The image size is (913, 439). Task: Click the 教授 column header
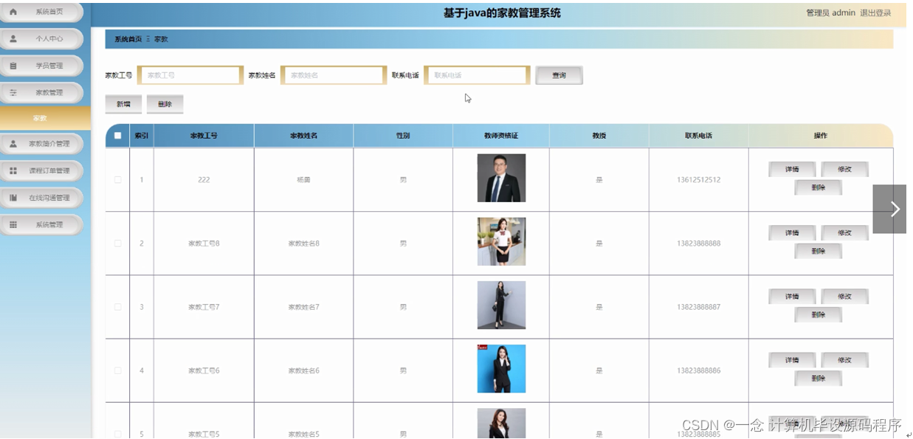coord(599,136)
